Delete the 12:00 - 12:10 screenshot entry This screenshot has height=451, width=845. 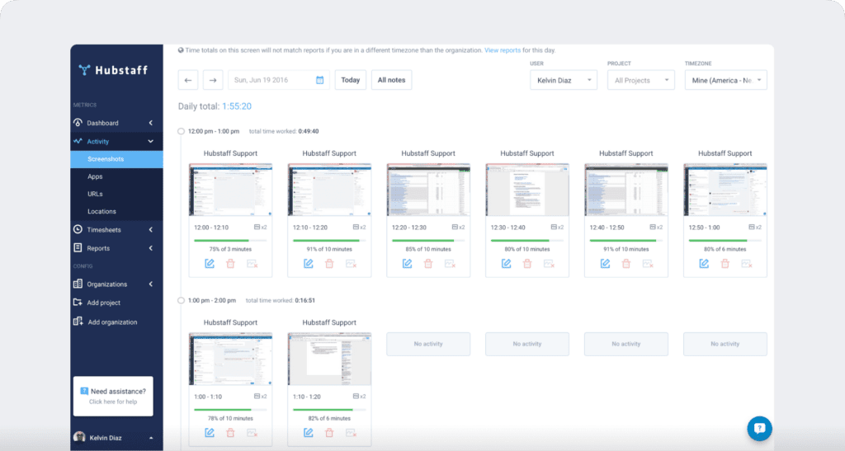point(231,264)
